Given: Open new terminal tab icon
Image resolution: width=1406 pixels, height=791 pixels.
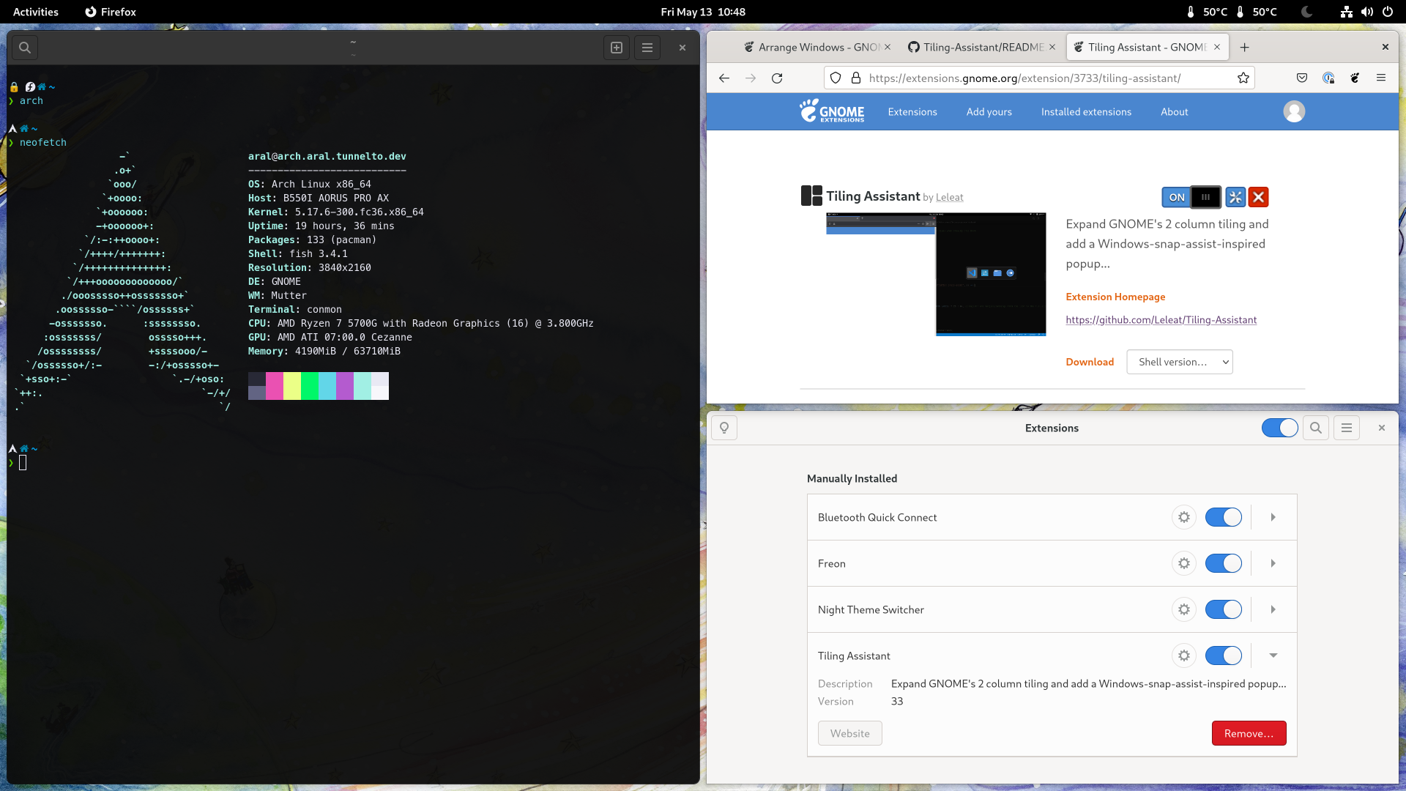Looking at the screenshot, I should point(617,48).
